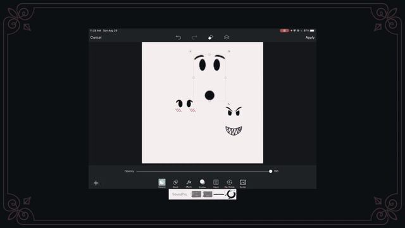Click the SoundPro banner ad

(x=202, y=194)
